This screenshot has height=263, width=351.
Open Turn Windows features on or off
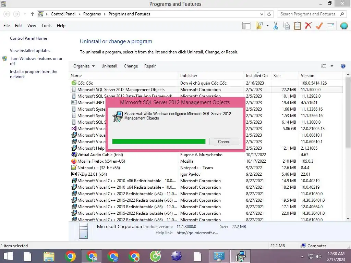coord(36,61)
